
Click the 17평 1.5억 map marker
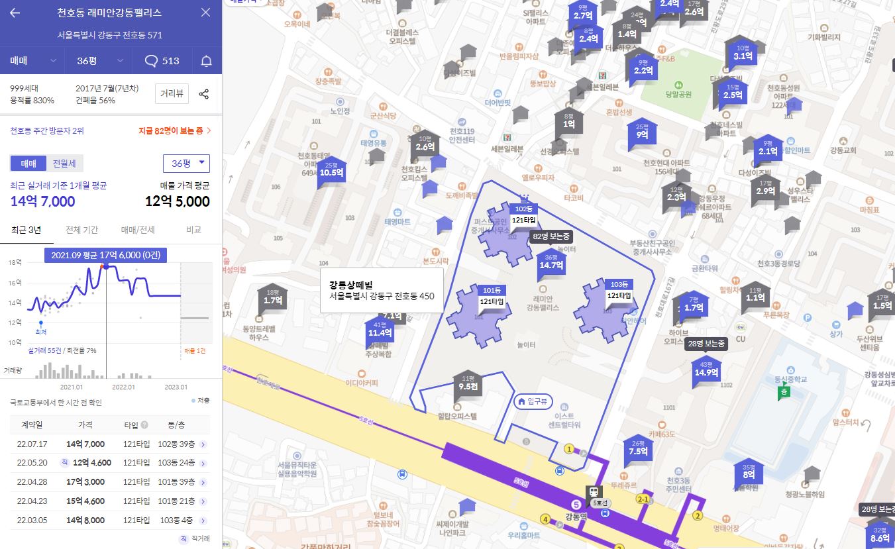pyautogui.click(x=882, y=304)
